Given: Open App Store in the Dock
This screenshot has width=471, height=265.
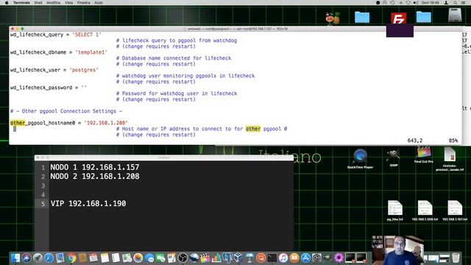Looking at the screenshot, I should point(305,258).
